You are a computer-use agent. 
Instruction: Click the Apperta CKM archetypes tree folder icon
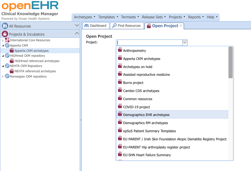click(x=12, y=50)
